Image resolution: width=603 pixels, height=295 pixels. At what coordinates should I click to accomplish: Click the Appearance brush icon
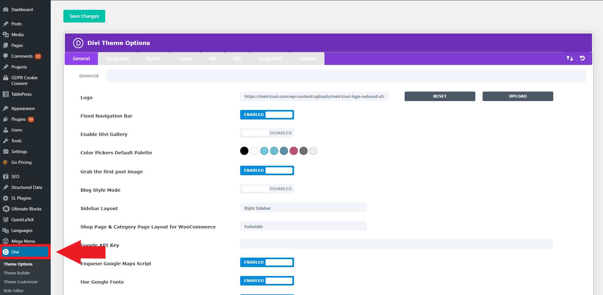[6, 108]
